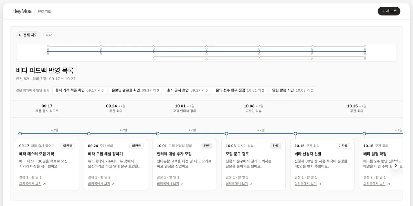The image size is (413, 206).
Task: Jump to 09.17 제품 출시 킥오프 meeting column
Action: point(47,108)
